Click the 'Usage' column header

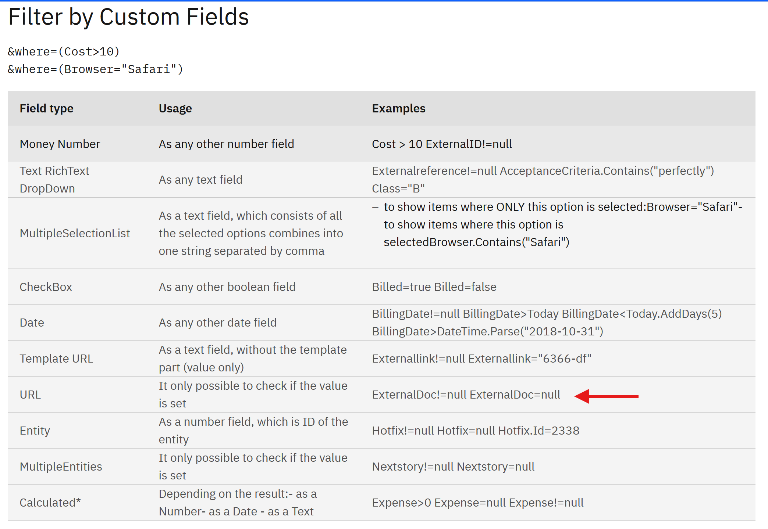click(175, 108)
